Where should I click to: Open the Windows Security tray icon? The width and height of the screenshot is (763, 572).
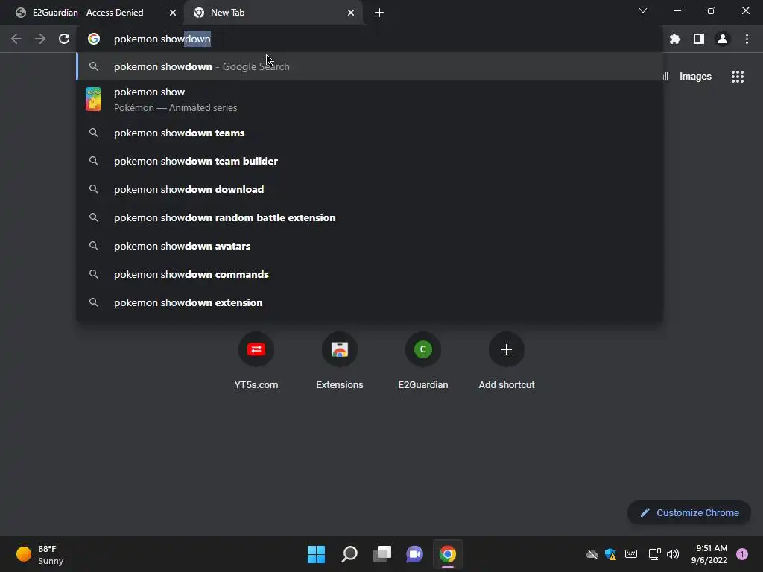click(611, 554)
